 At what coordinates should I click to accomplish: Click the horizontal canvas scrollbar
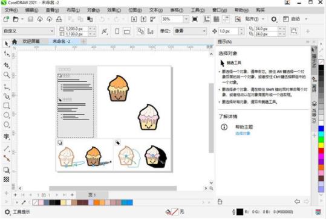pyautogui.click(x=113, y=188)
